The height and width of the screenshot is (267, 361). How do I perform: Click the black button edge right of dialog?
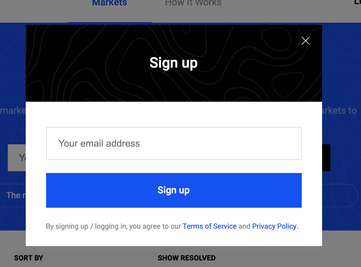[326, 158]
